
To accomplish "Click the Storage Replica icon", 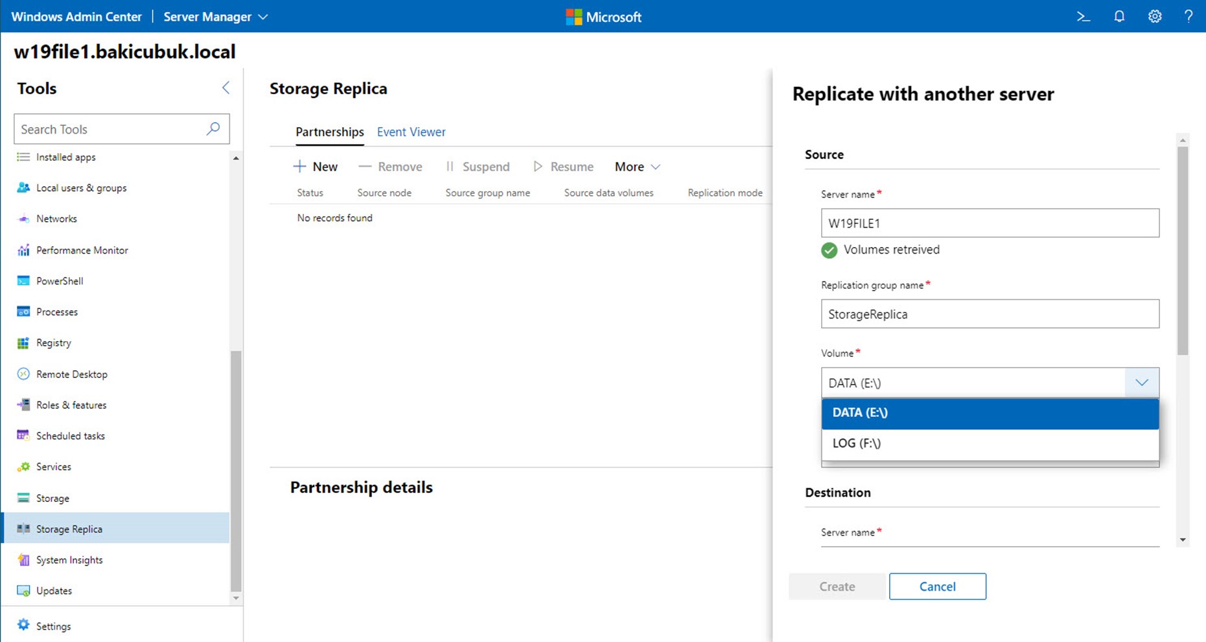I will point(23,529).
